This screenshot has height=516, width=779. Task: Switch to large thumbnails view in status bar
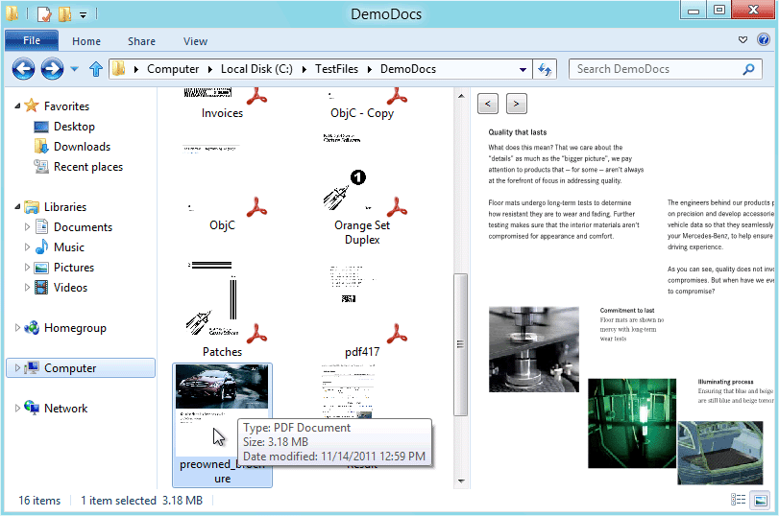click(760, 500)
